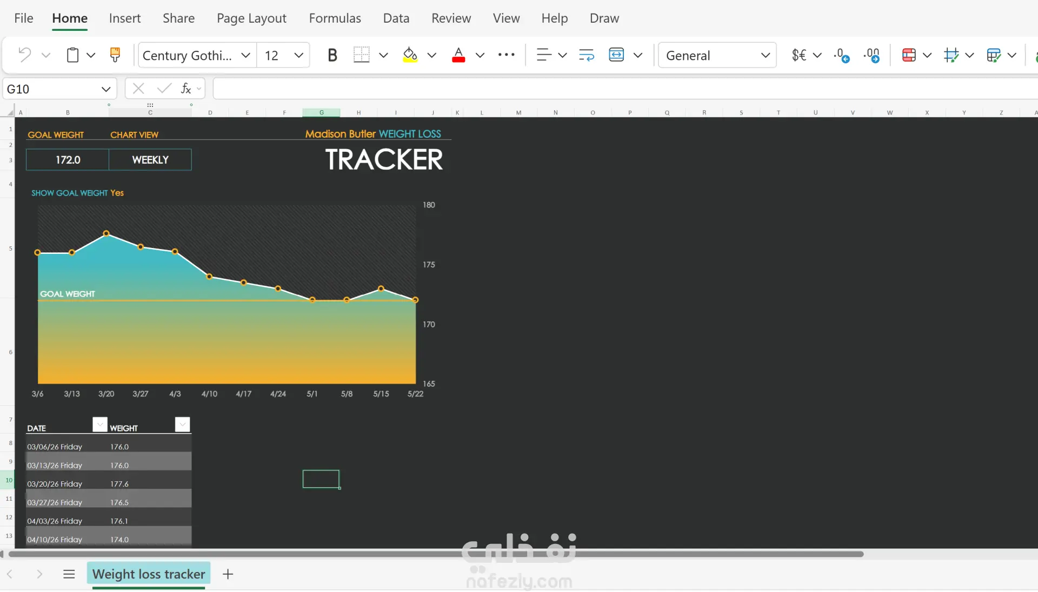Open the Review tab
The width and height of the screenshot is (1038, 592).
coord(451,18)
